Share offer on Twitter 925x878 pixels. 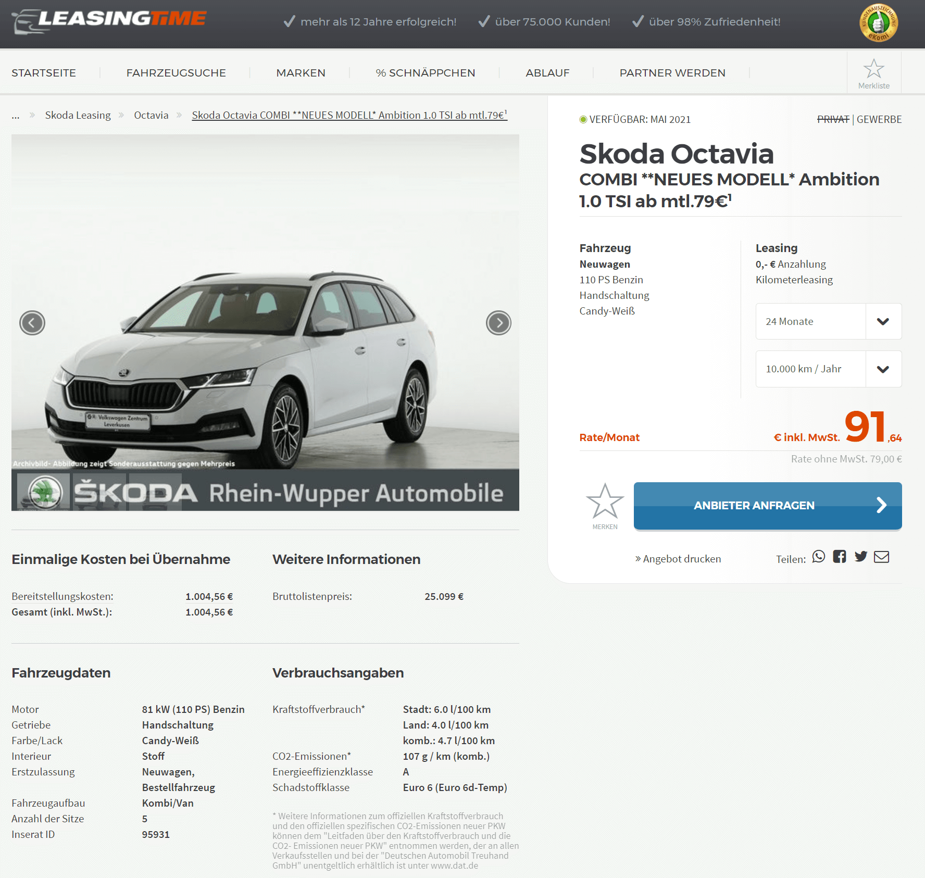[x=861, y=557]
